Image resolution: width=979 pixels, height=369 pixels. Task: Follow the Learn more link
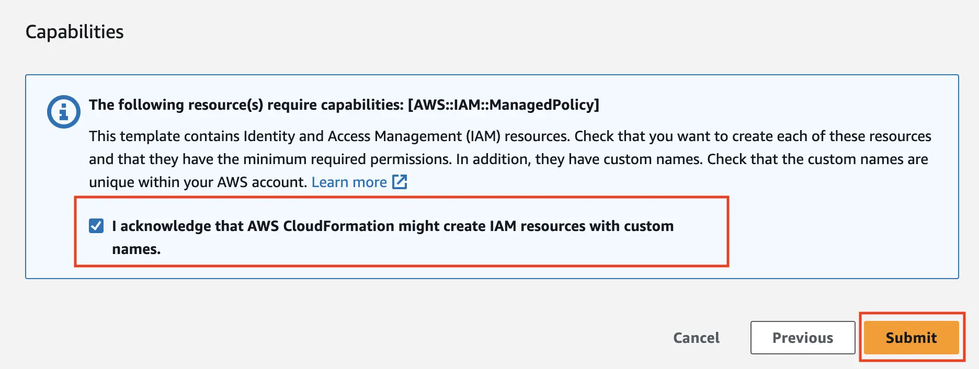(349, 182)
